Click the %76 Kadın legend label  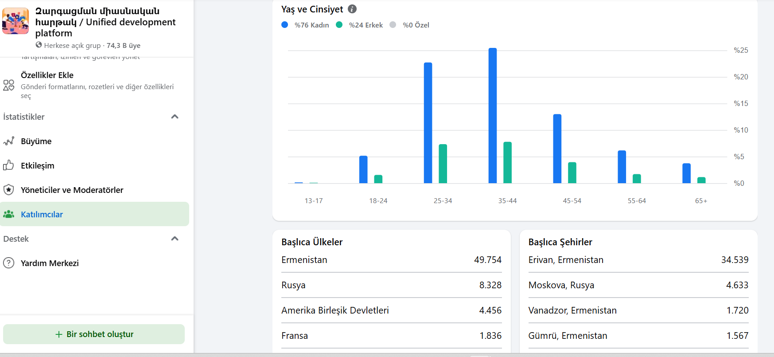(x=312, y=25)
